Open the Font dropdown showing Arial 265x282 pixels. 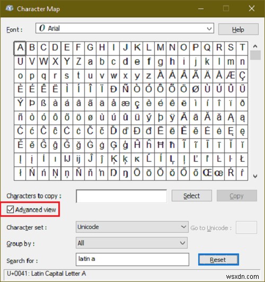pos(125,28)
